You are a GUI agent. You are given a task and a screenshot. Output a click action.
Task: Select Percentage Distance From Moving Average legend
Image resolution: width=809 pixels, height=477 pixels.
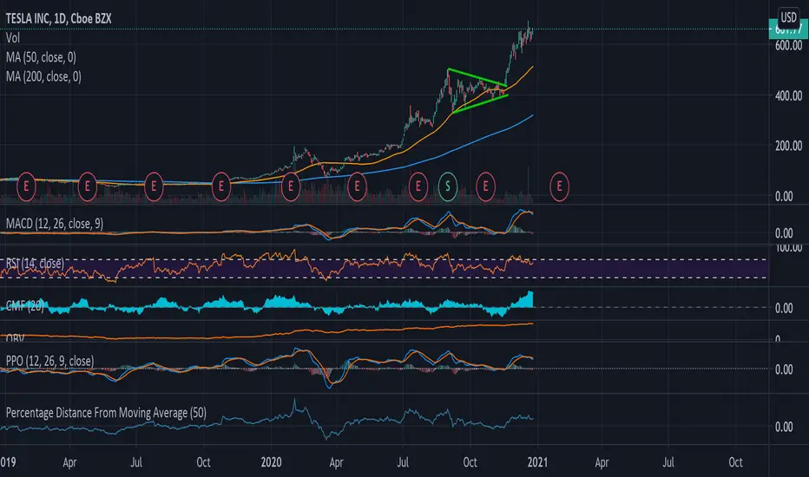(x=106, y=413)
